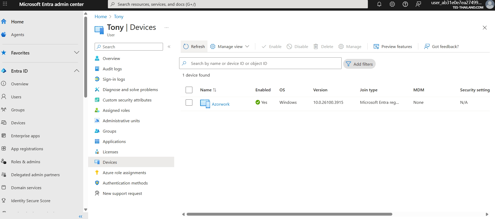This screenshot has height=219, width=495.
Task: Open the Azorwork device link
Action: point(220,104)
